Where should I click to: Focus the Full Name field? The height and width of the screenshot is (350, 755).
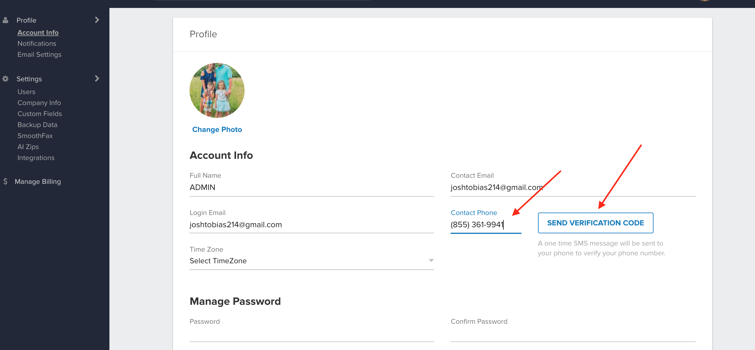pyautogui.click(x=311, y=188)
